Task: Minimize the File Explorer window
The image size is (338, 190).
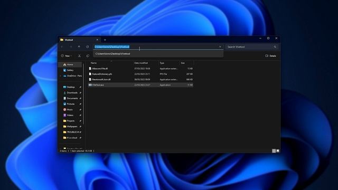Action: point(260,39)
